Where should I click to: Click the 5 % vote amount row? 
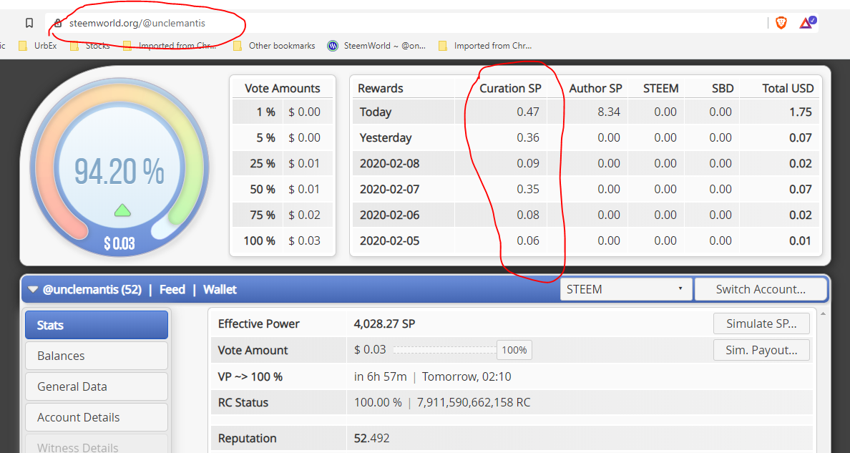pyautogui.click(x=283, y=138)
